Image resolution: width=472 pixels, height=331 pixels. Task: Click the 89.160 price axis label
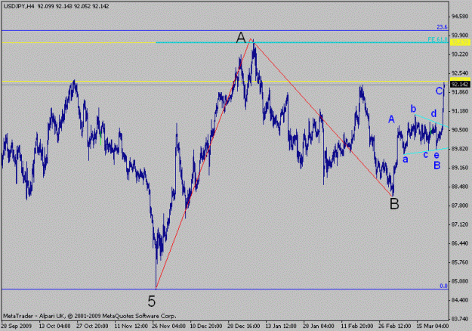pos(460,168)
